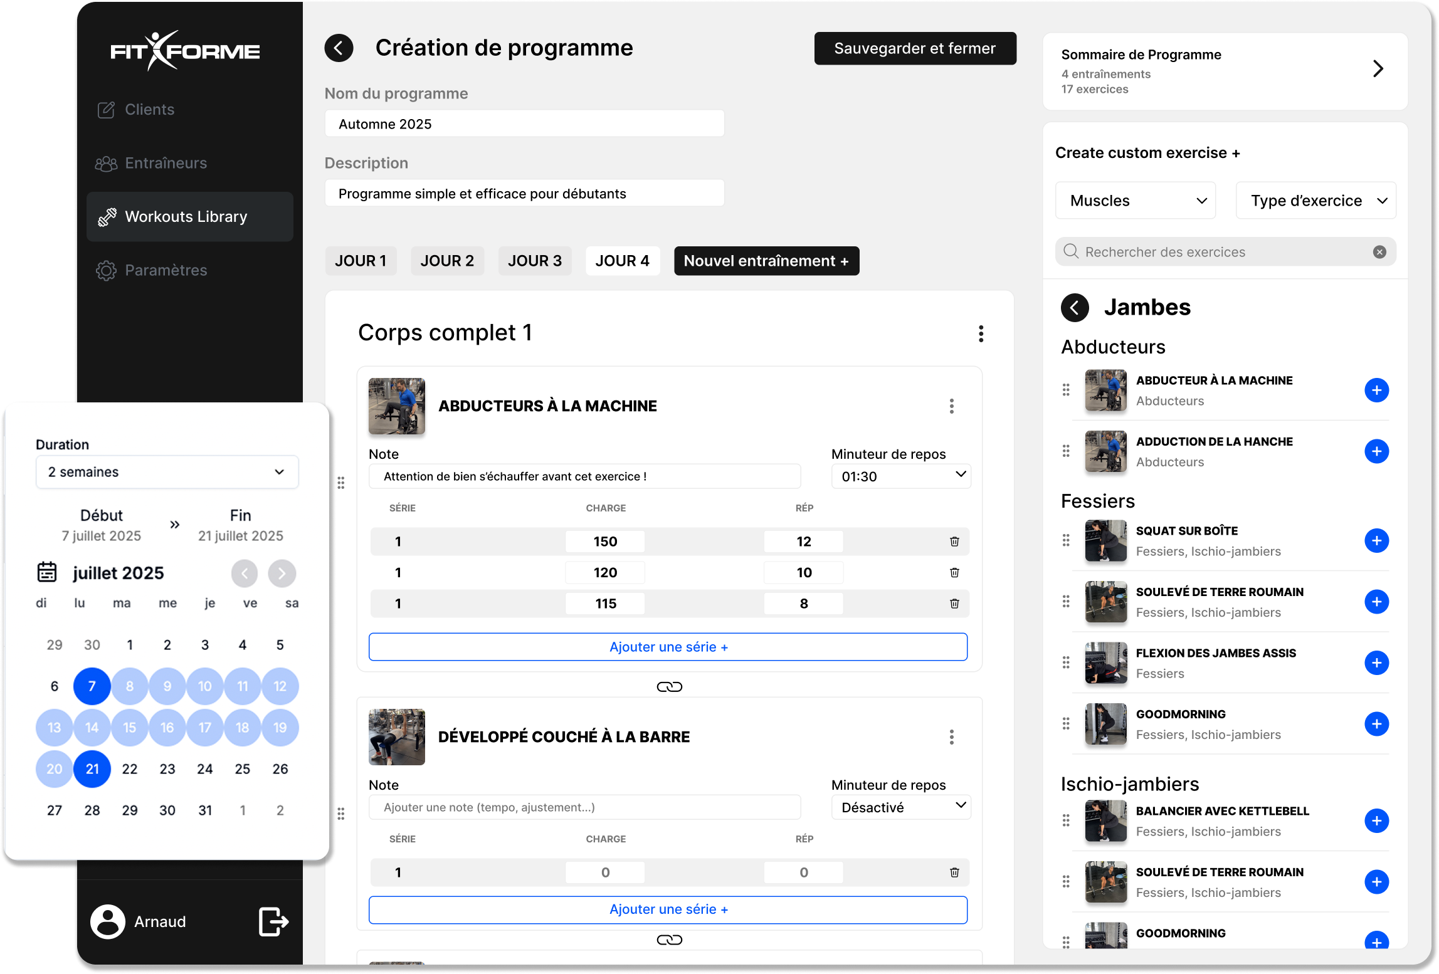The image size is (1439, 974).
Task: Select July 21 in calendar
Action: point(92,769)
